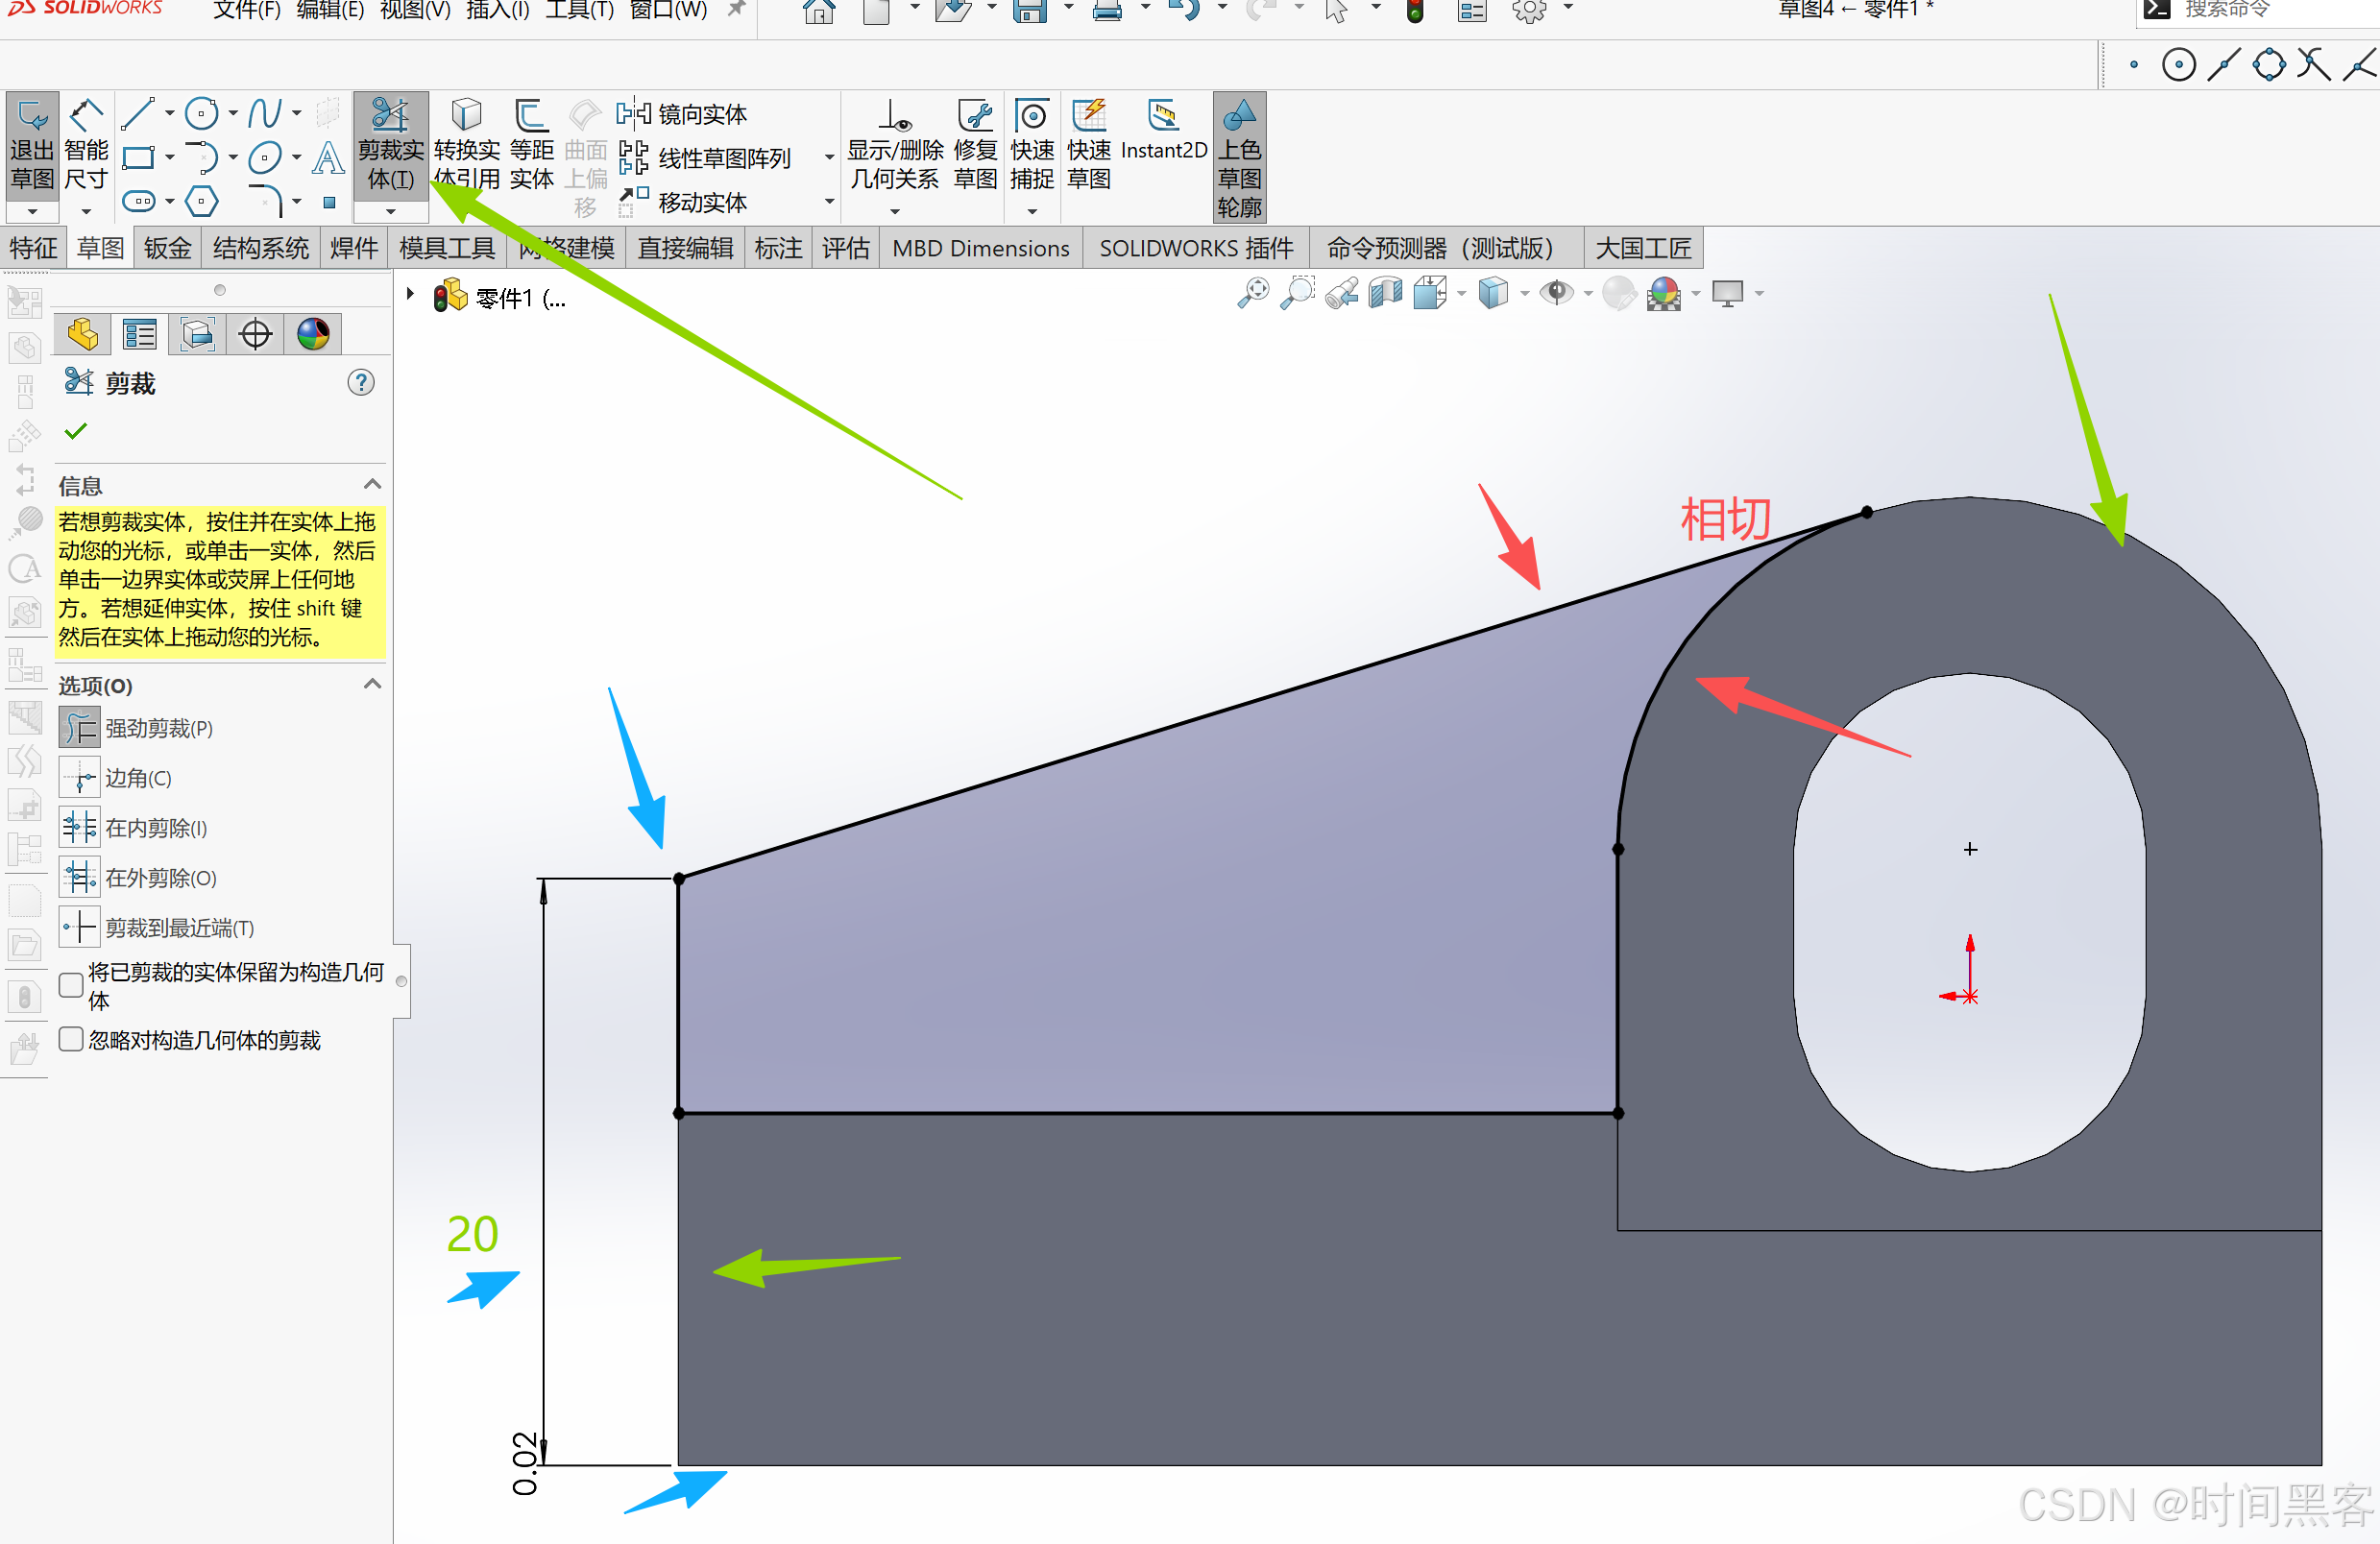This screenshot has height=1544, width=2380.
Task: Open the trim help question mark
Action: coord(361,383)
